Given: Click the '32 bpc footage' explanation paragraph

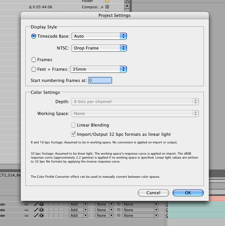Looking at the screenshot, I should (x=114, y=158).
